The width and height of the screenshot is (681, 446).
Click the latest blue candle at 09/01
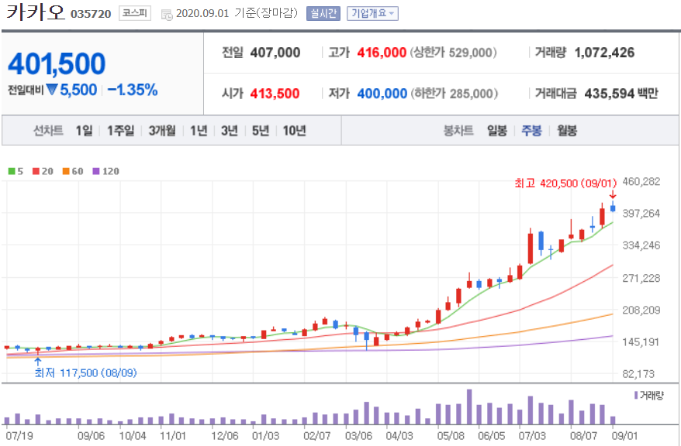613,208
